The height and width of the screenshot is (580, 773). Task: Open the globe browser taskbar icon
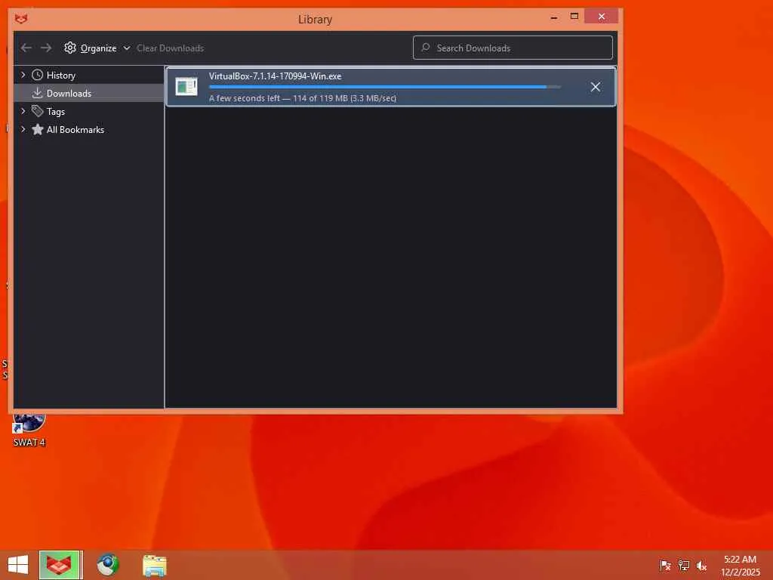107,565
